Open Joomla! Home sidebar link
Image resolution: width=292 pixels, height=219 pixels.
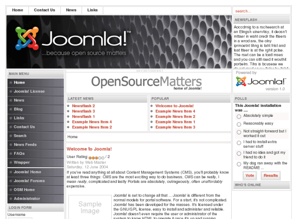tap(36, 172)
